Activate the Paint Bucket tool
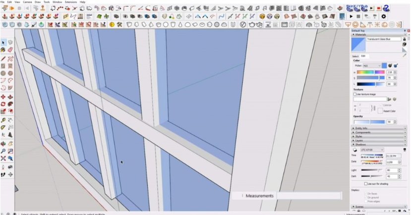 click(3, 50)
